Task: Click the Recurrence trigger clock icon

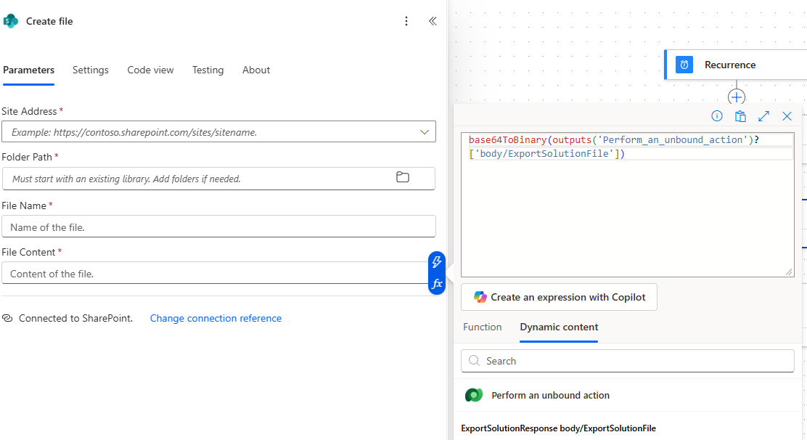Action: point(684,65)
